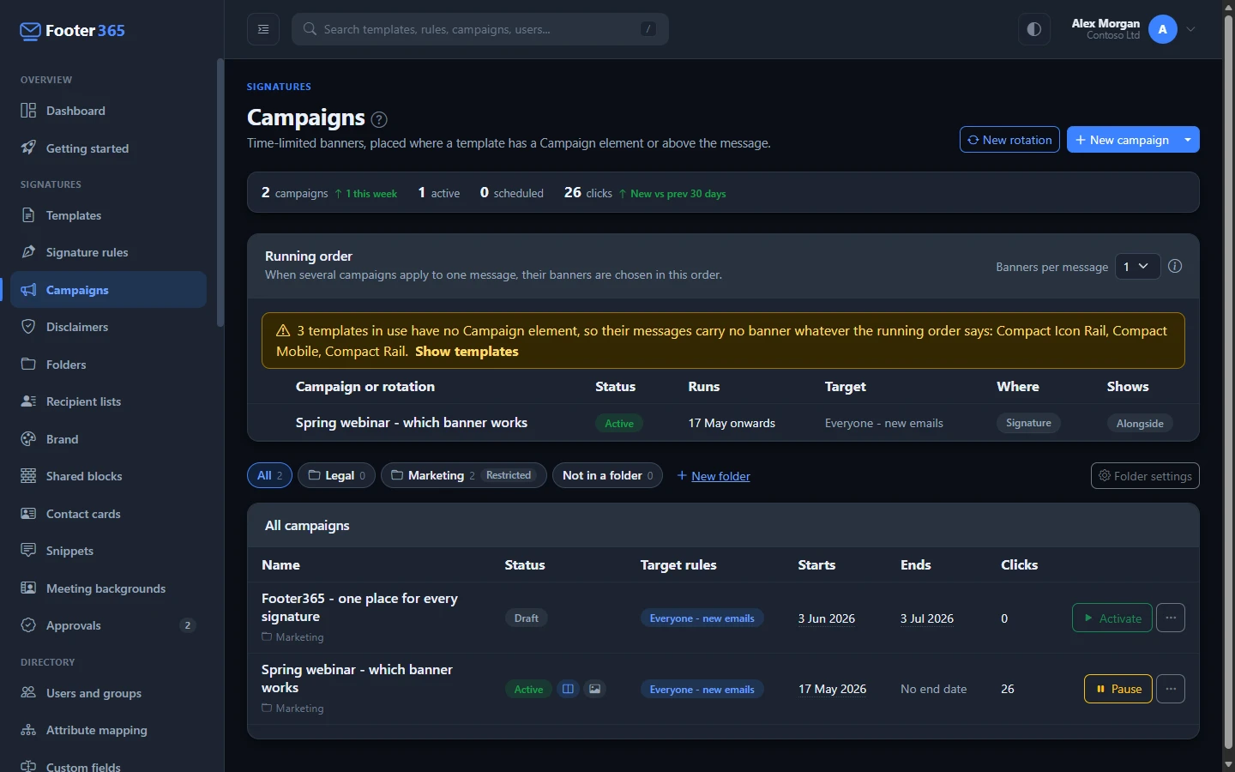
Task: Click the Signature badge in running order
Action: point(1028,423)
